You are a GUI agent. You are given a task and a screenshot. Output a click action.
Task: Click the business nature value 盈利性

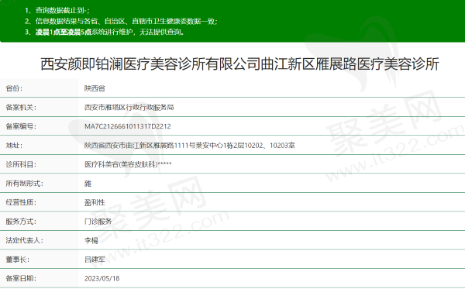pos(95,202)
